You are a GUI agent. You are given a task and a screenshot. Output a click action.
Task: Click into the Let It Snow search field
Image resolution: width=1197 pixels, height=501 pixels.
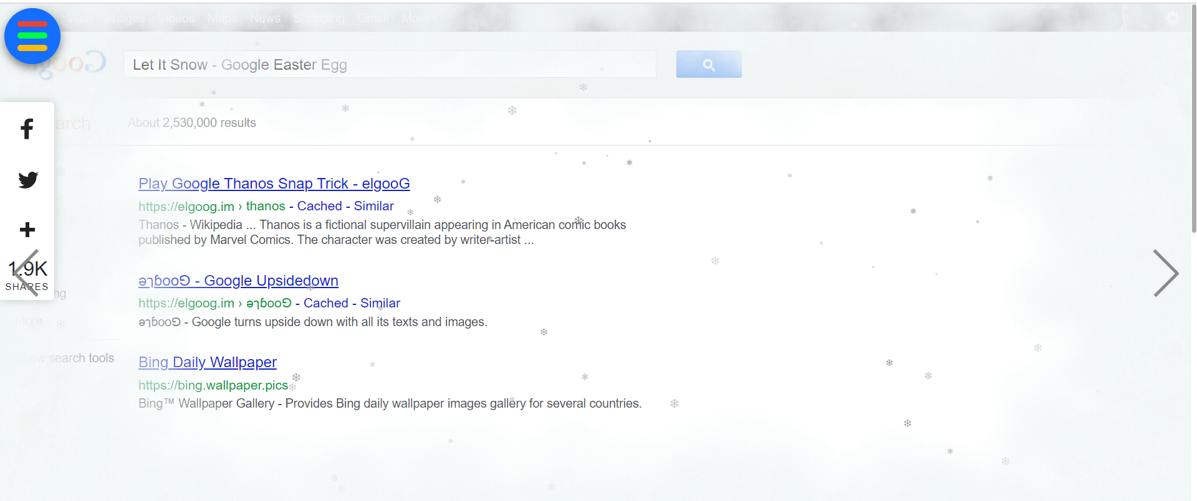pos(390,64)
